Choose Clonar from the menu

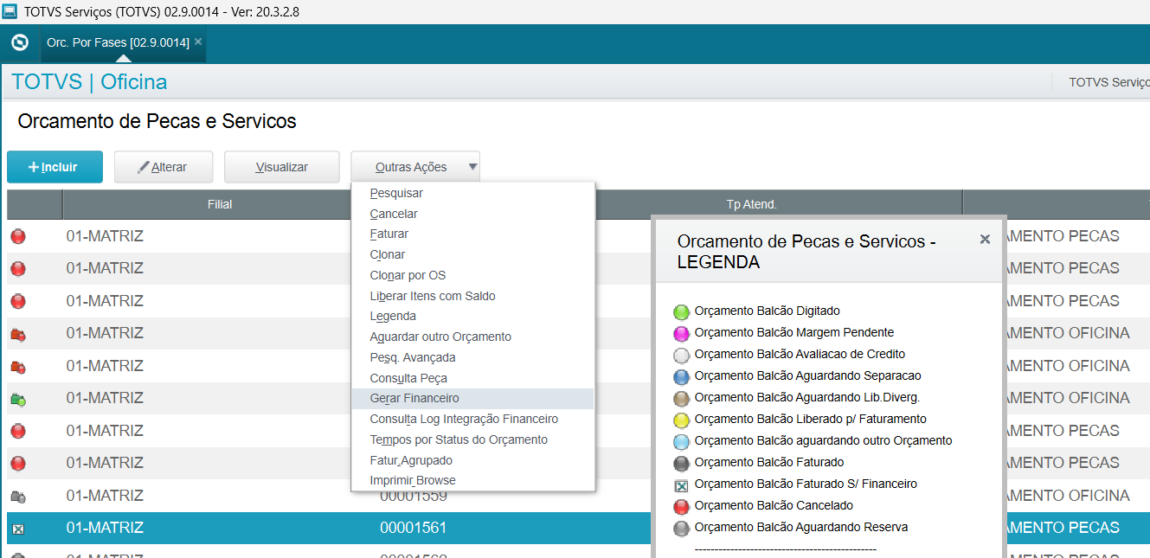tap(472, 254)
